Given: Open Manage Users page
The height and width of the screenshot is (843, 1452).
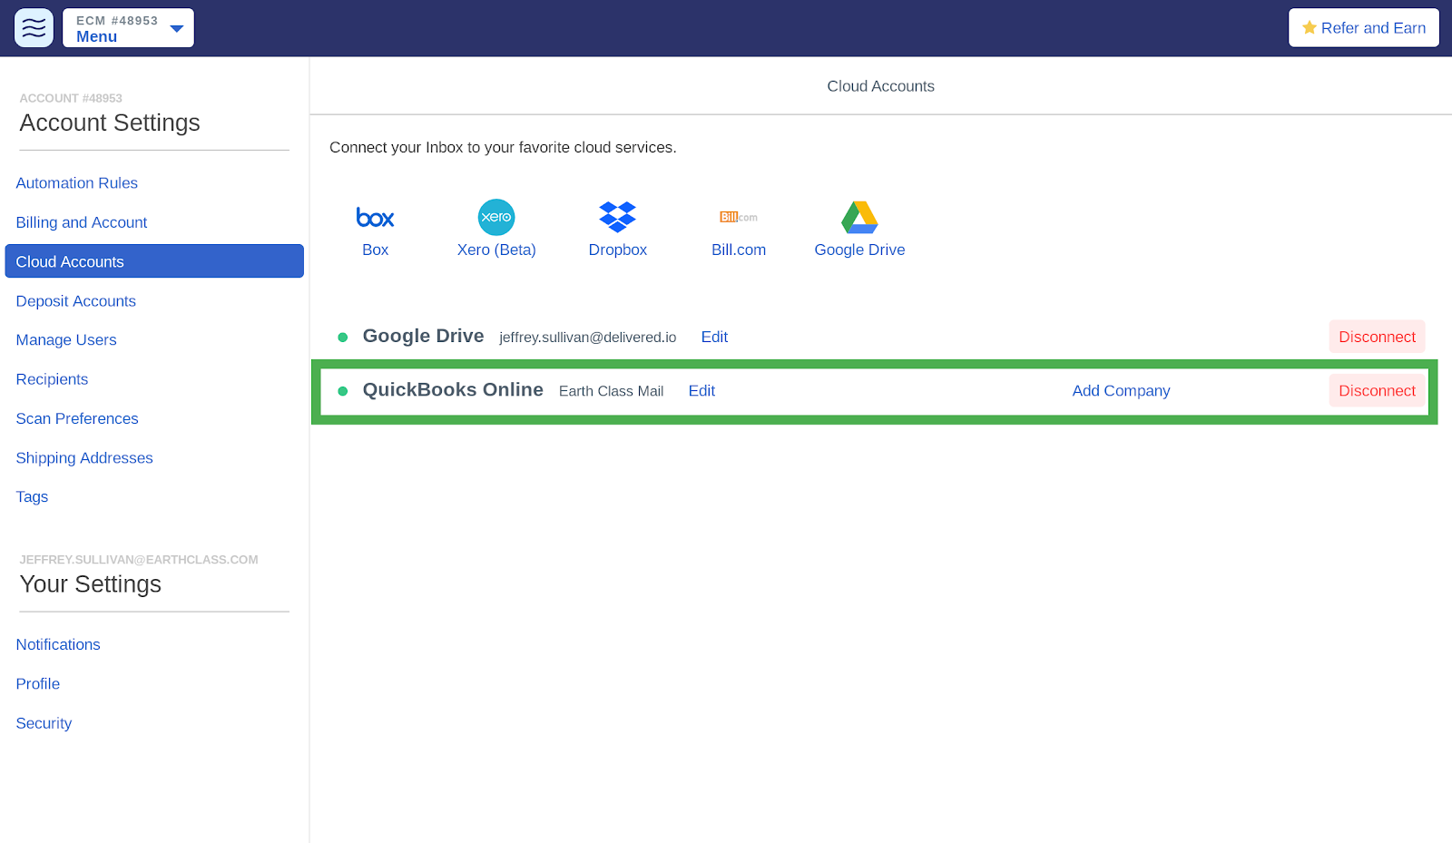Looking at the screenshot, I should coord(66,340).
